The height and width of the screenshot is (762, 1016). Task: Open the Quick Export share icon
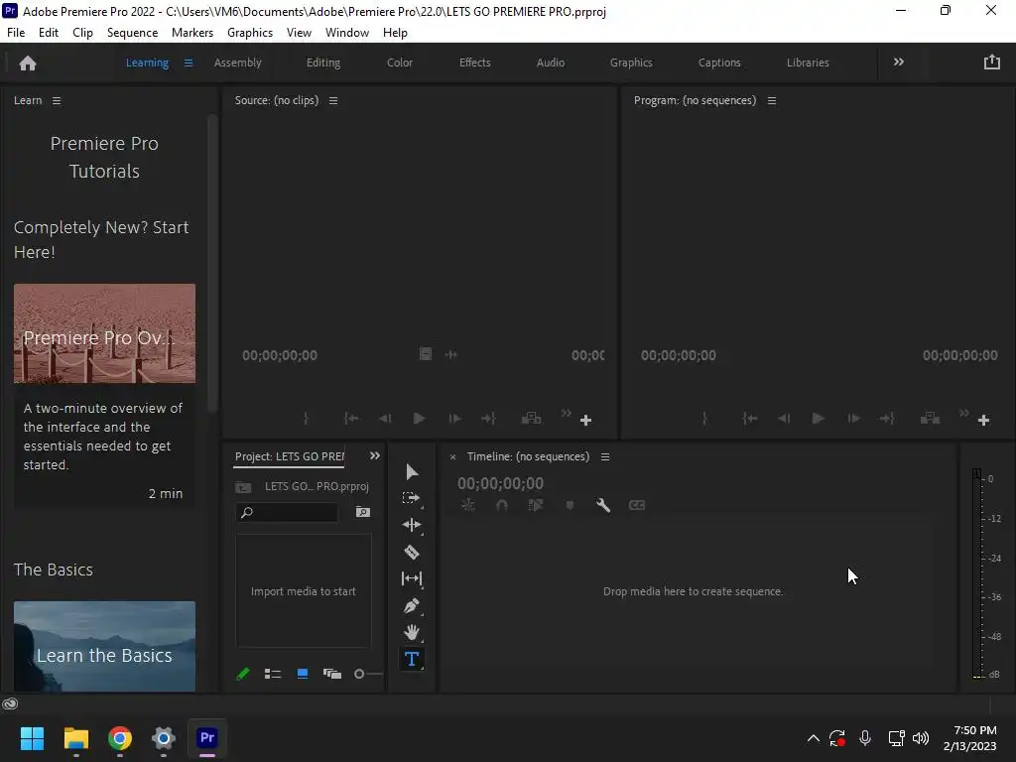point(992,63)
